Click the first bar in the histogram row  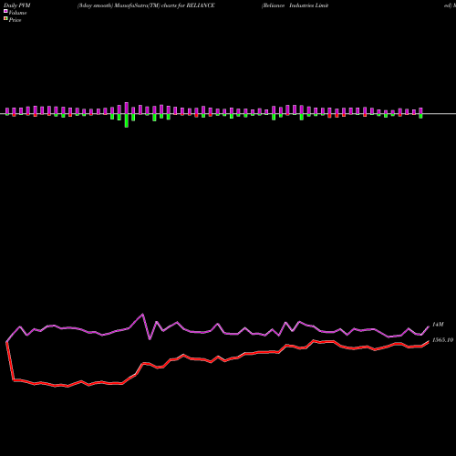click(7, 111)
